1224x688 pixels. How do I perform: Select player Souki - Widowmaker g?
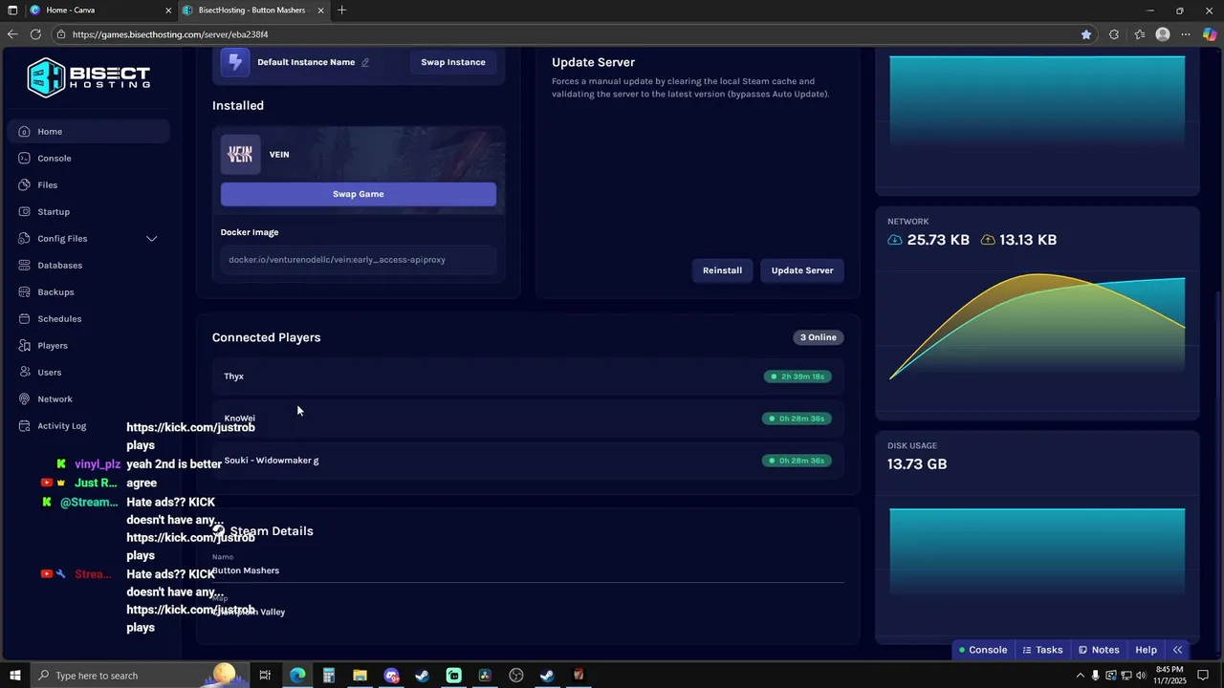[528, 461]
